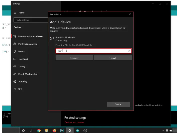Launch Firefox from the taskbar
180x134 pixels.
[54, 130]
